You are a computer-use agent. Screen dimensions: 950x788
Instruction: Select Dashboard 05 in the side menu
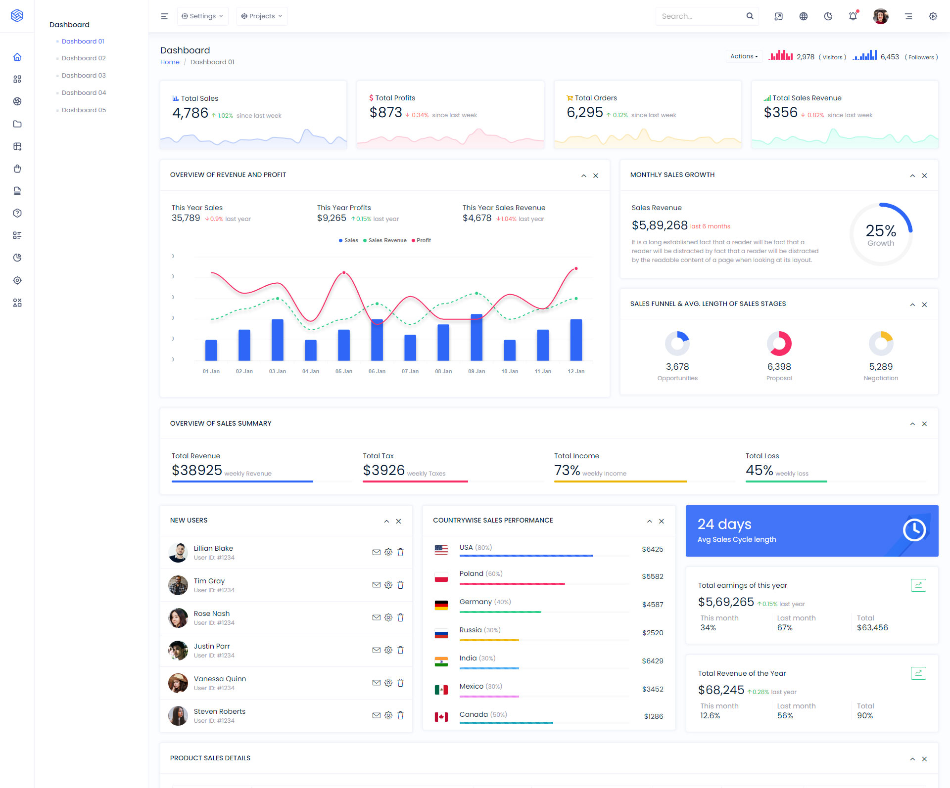click(x=84, y=110)
